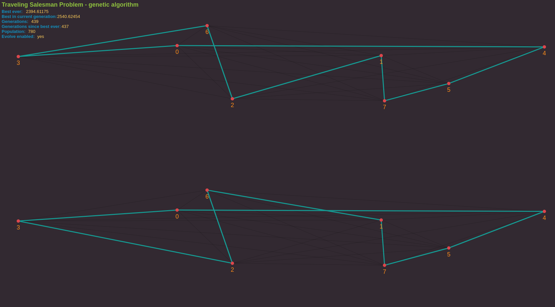Click city node 6 in the bottom graph
Viewport: 555px width, 307px height.
pyautogui.click(x=207, y=190)
